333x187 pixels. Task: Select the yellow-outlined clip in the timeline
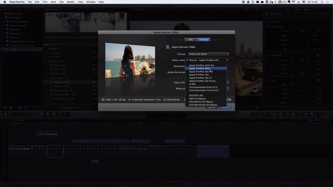click(55, 151)
